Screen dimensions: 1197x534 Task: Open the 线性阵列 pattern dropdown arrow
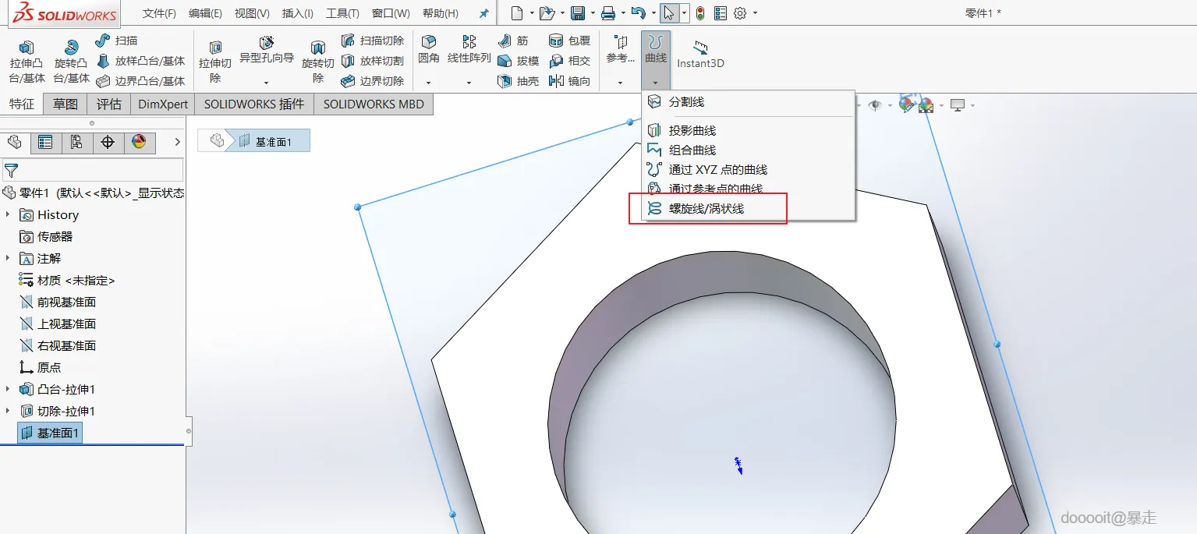pyautogui.click(x=469, y=83)
